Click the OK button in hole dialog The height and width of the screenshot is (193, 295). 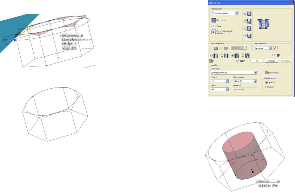[257, 61]
